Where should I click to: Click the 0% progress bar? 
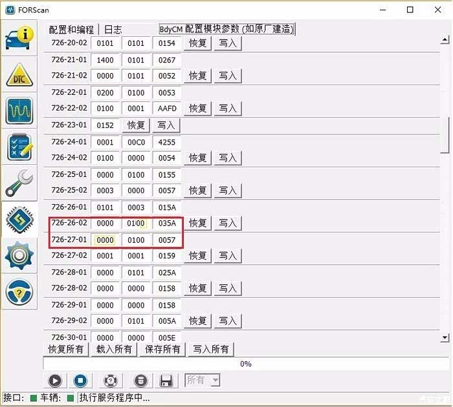(x=245, y=364)
